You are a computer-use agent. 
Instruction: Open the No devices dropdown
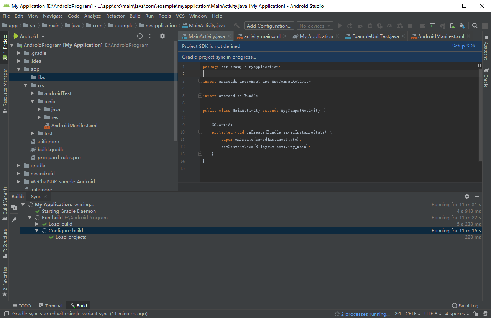tap(315, 26)
